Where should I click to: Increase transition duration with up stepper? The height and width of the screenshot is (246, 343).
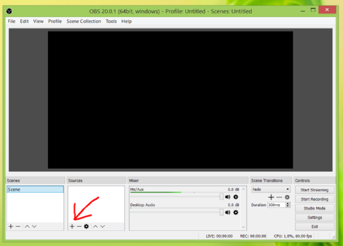(x=288, y=204)
